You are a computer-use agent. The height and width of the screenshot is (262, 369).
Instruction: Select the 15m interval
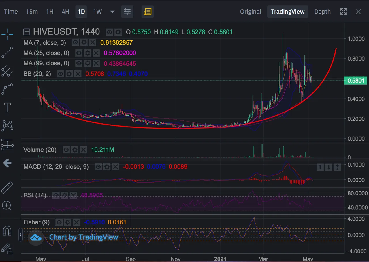32,12
